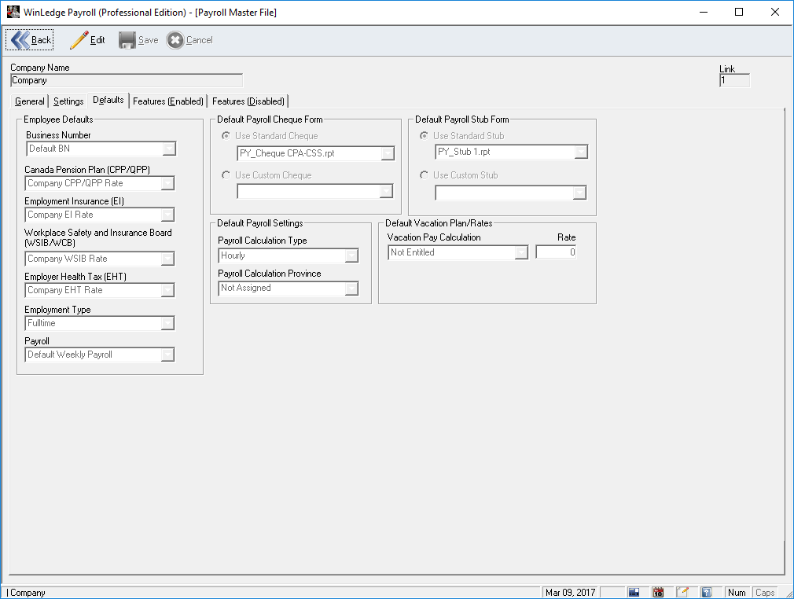Open the calendar icon in status bar
794x599 pixels.
point(659,593)
